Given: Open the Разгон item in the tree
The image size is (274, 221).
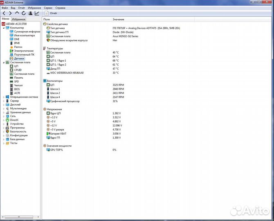Looking at the screenshot, I should click(x=18, y=47).
